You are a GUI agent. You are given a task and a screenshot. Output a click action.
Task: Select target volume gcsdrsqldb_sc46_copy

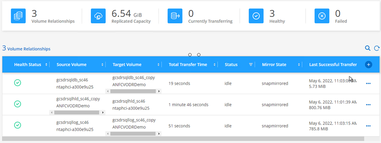134,78
